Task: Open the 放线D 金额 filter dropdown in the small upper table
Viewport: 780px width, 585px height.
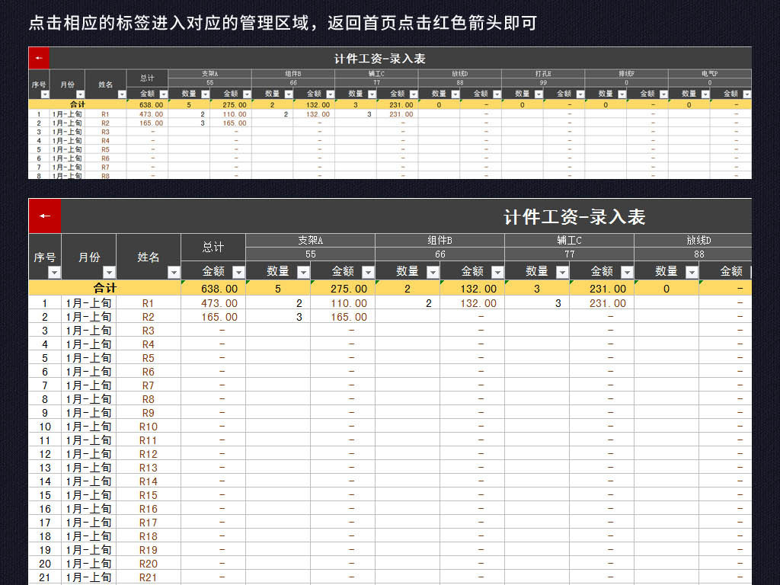Action: tap(497, 94)
